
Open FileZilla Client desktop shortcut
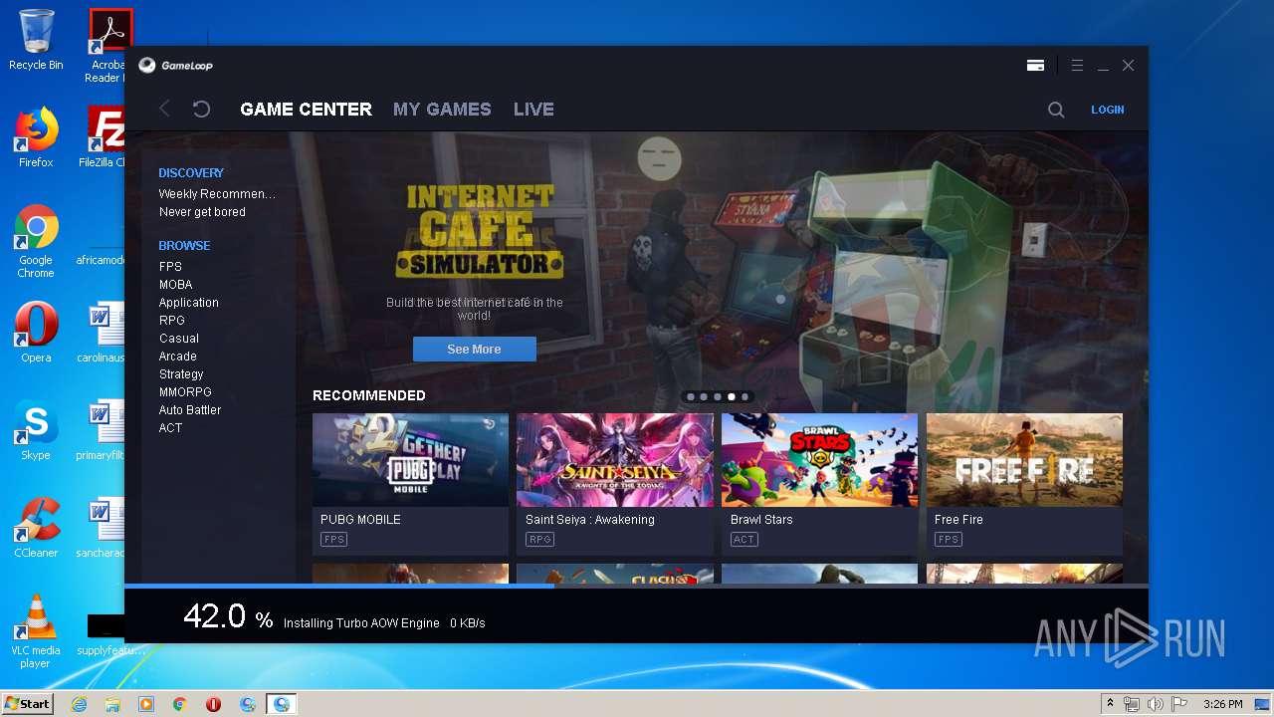coord(105,137)
